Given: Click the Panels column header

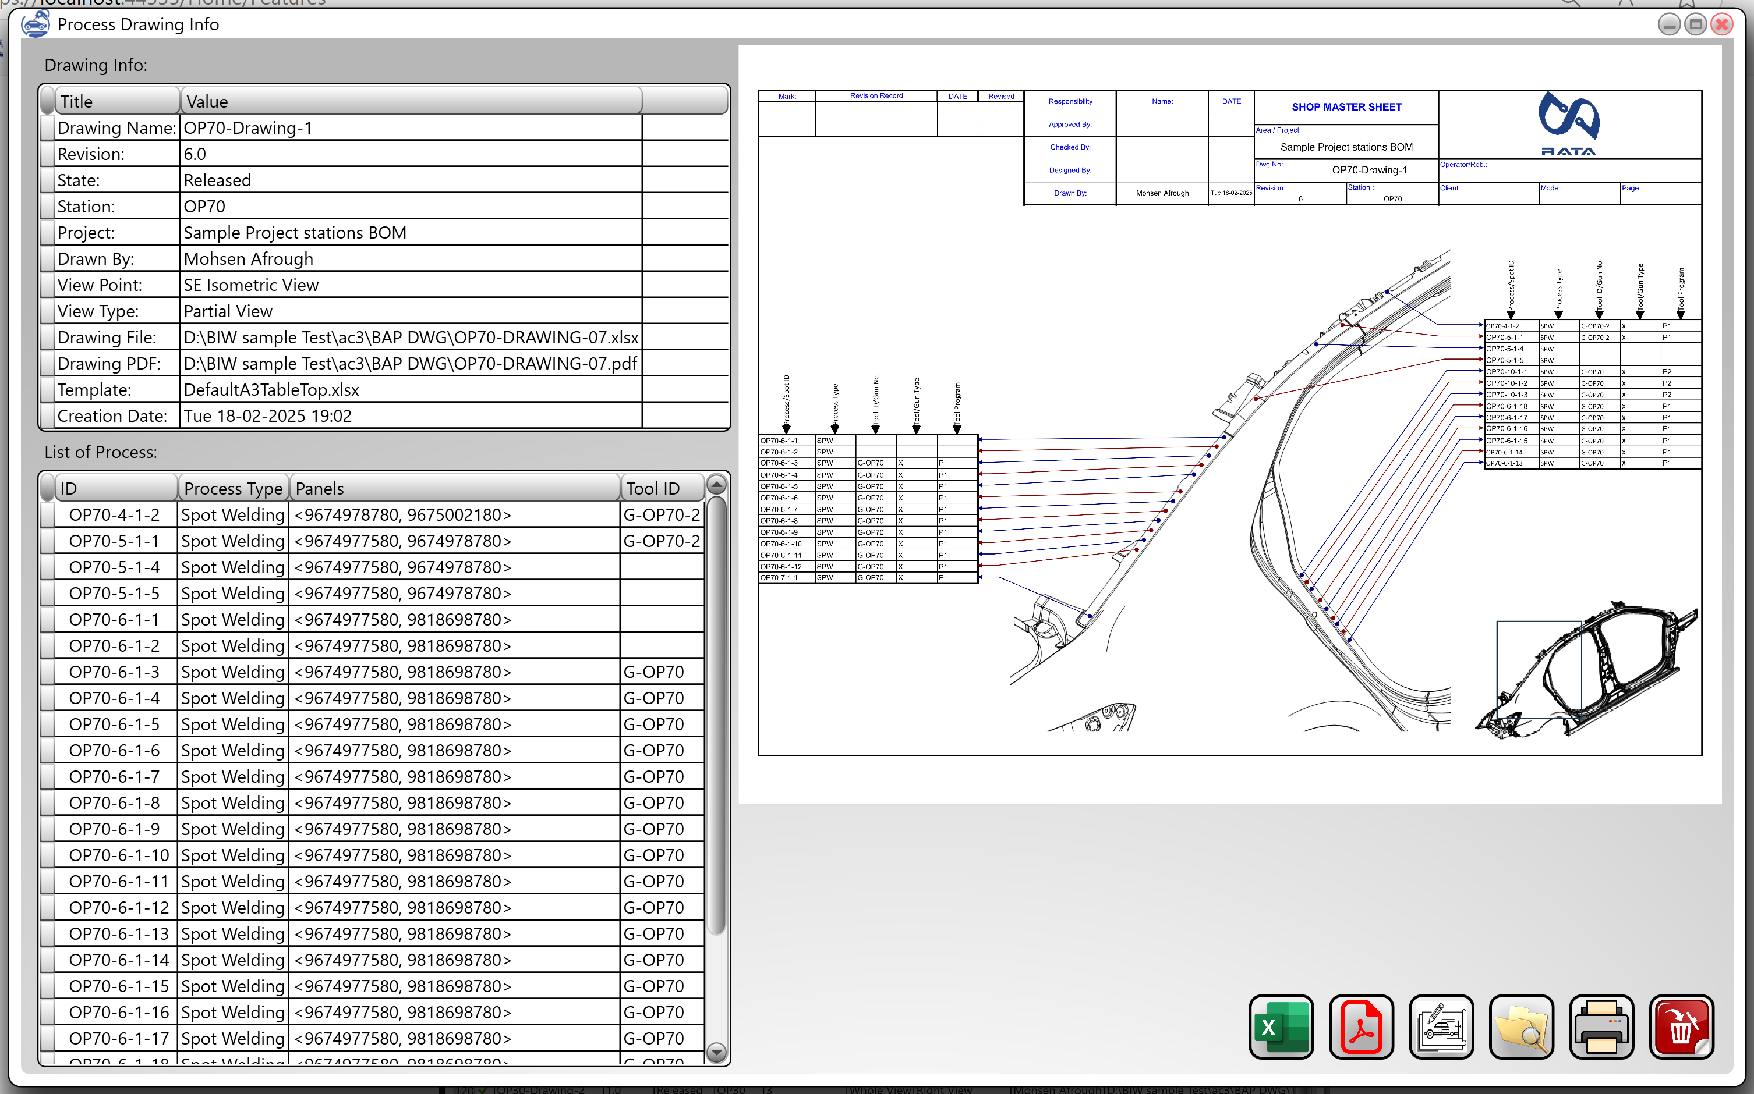Looking at the screenshot, I should tap(319, 488).
